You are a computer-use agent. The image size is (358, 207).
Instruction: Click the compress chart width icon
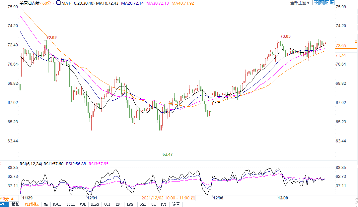322,3
